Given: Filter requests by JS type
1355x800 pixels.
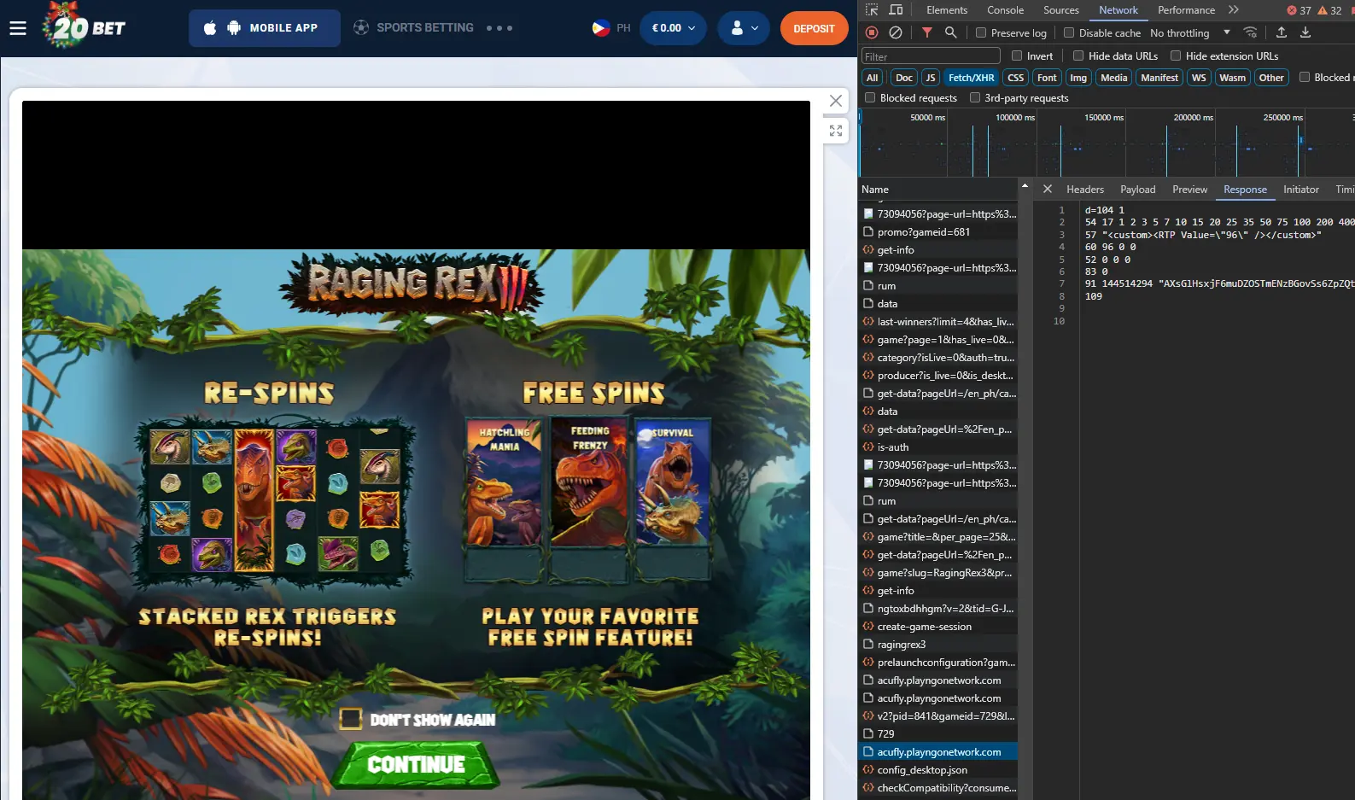Looking at the screenshot, I should [x=931, y=78].
